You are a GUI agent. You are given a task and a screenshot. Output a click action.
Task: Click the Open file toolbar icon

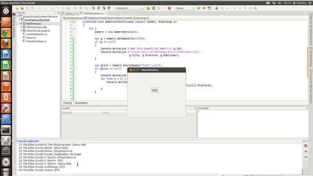coord(22,8)
